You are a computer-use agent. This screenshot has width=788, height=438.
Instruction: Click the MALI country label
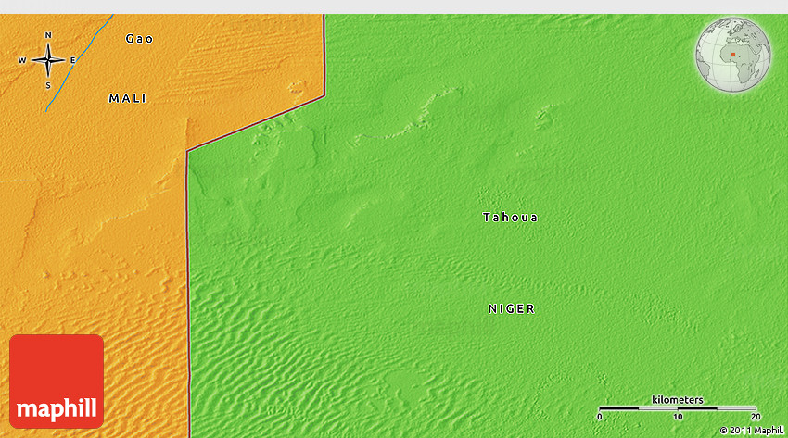[128, 98]
